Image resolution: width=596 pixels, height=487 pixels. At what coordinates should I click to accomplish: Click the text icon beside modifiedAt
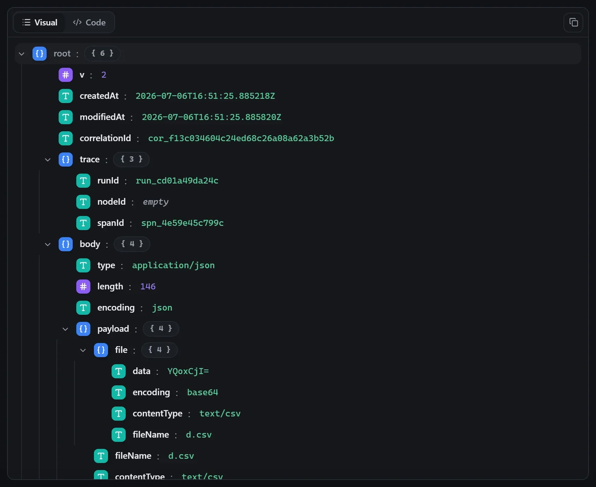point(66,117)
